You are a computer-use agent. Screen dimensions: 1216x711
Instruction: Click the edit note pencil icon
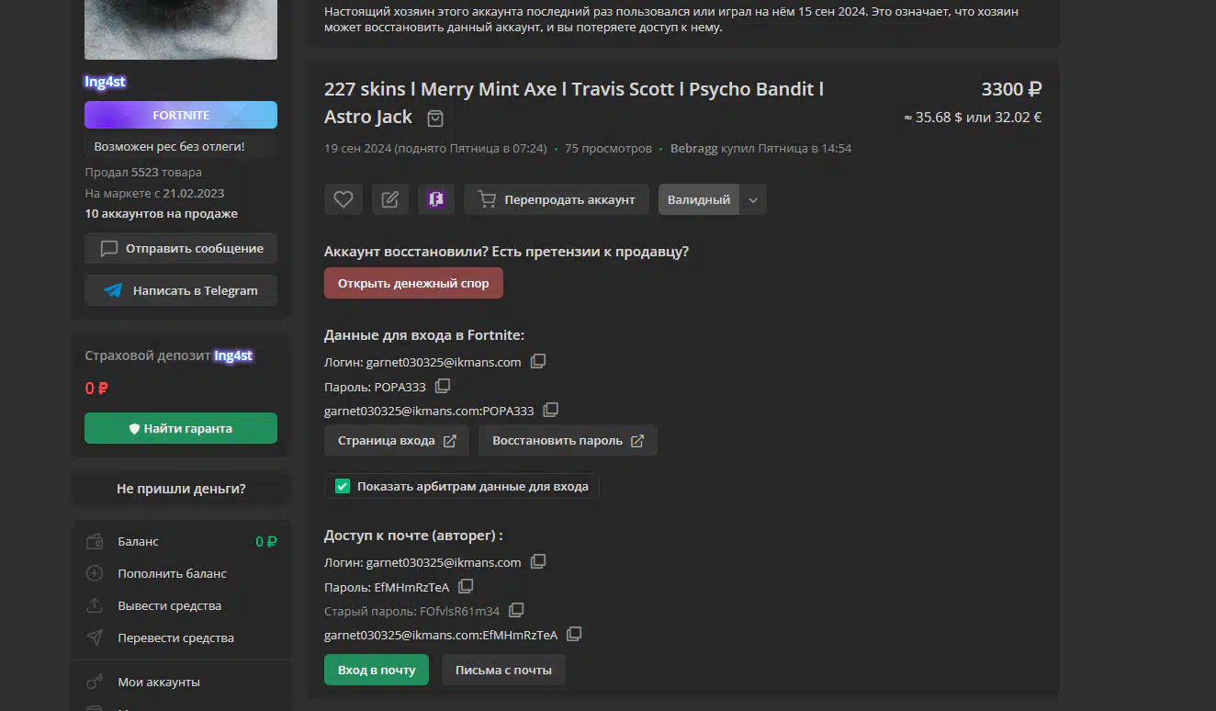coord(389,199)
